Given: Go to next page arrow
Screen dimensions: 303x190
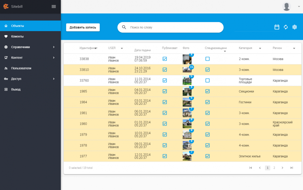Looking at the screenshot, I should (x=282, y=168).
